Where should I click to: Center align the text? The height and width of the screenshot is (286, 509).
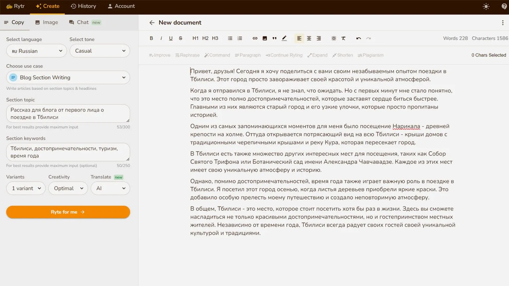click(309, 38)
